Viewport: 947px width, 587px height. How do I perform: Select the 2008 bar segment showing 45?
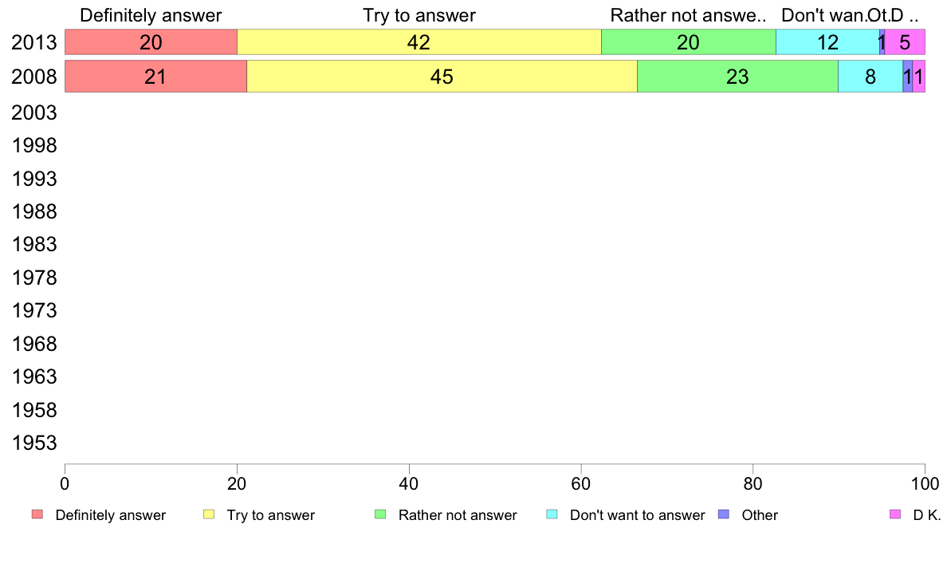click(x=442, y=77)
